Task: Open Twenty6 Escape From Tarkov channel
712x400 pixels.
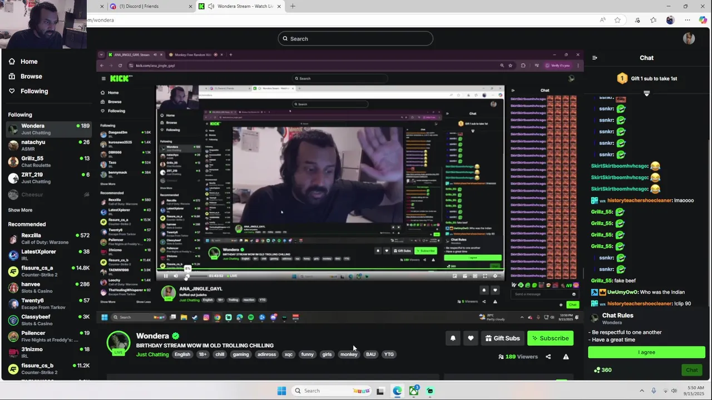Action: coord(49,304)
